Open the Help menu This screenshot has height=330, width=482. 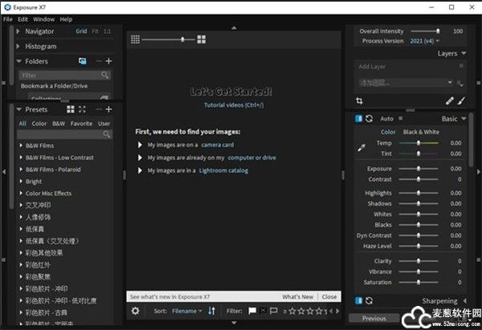[x=66, y=19]
